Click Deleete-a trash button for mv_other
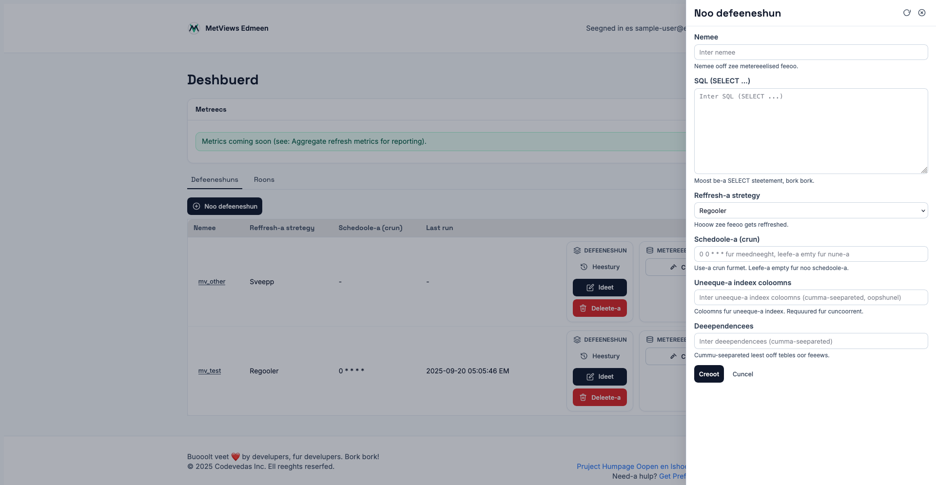Viewport: 936px width, 485px height. (600, 308)
